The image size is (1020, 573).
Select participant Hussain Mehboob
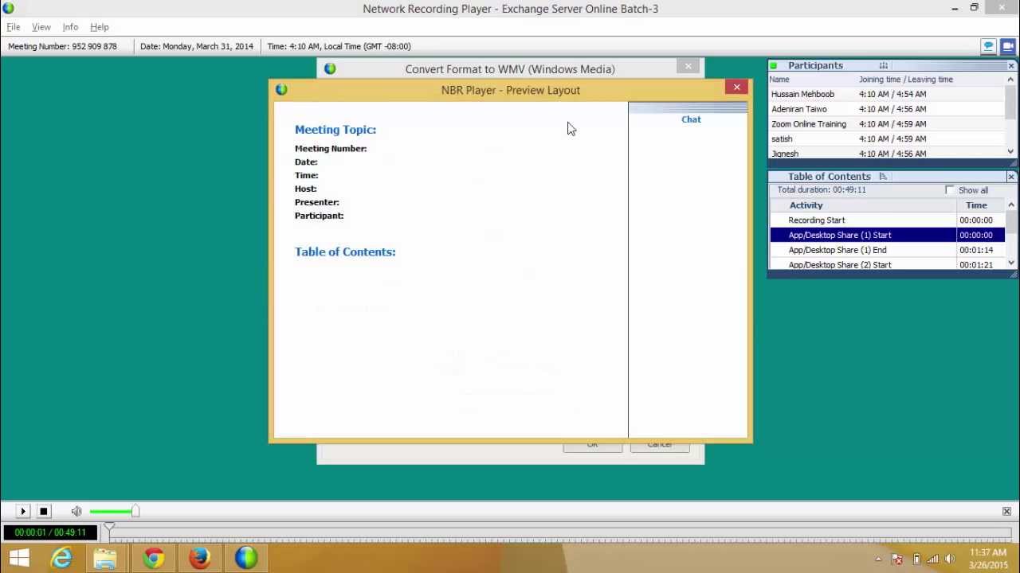(802, 94)
